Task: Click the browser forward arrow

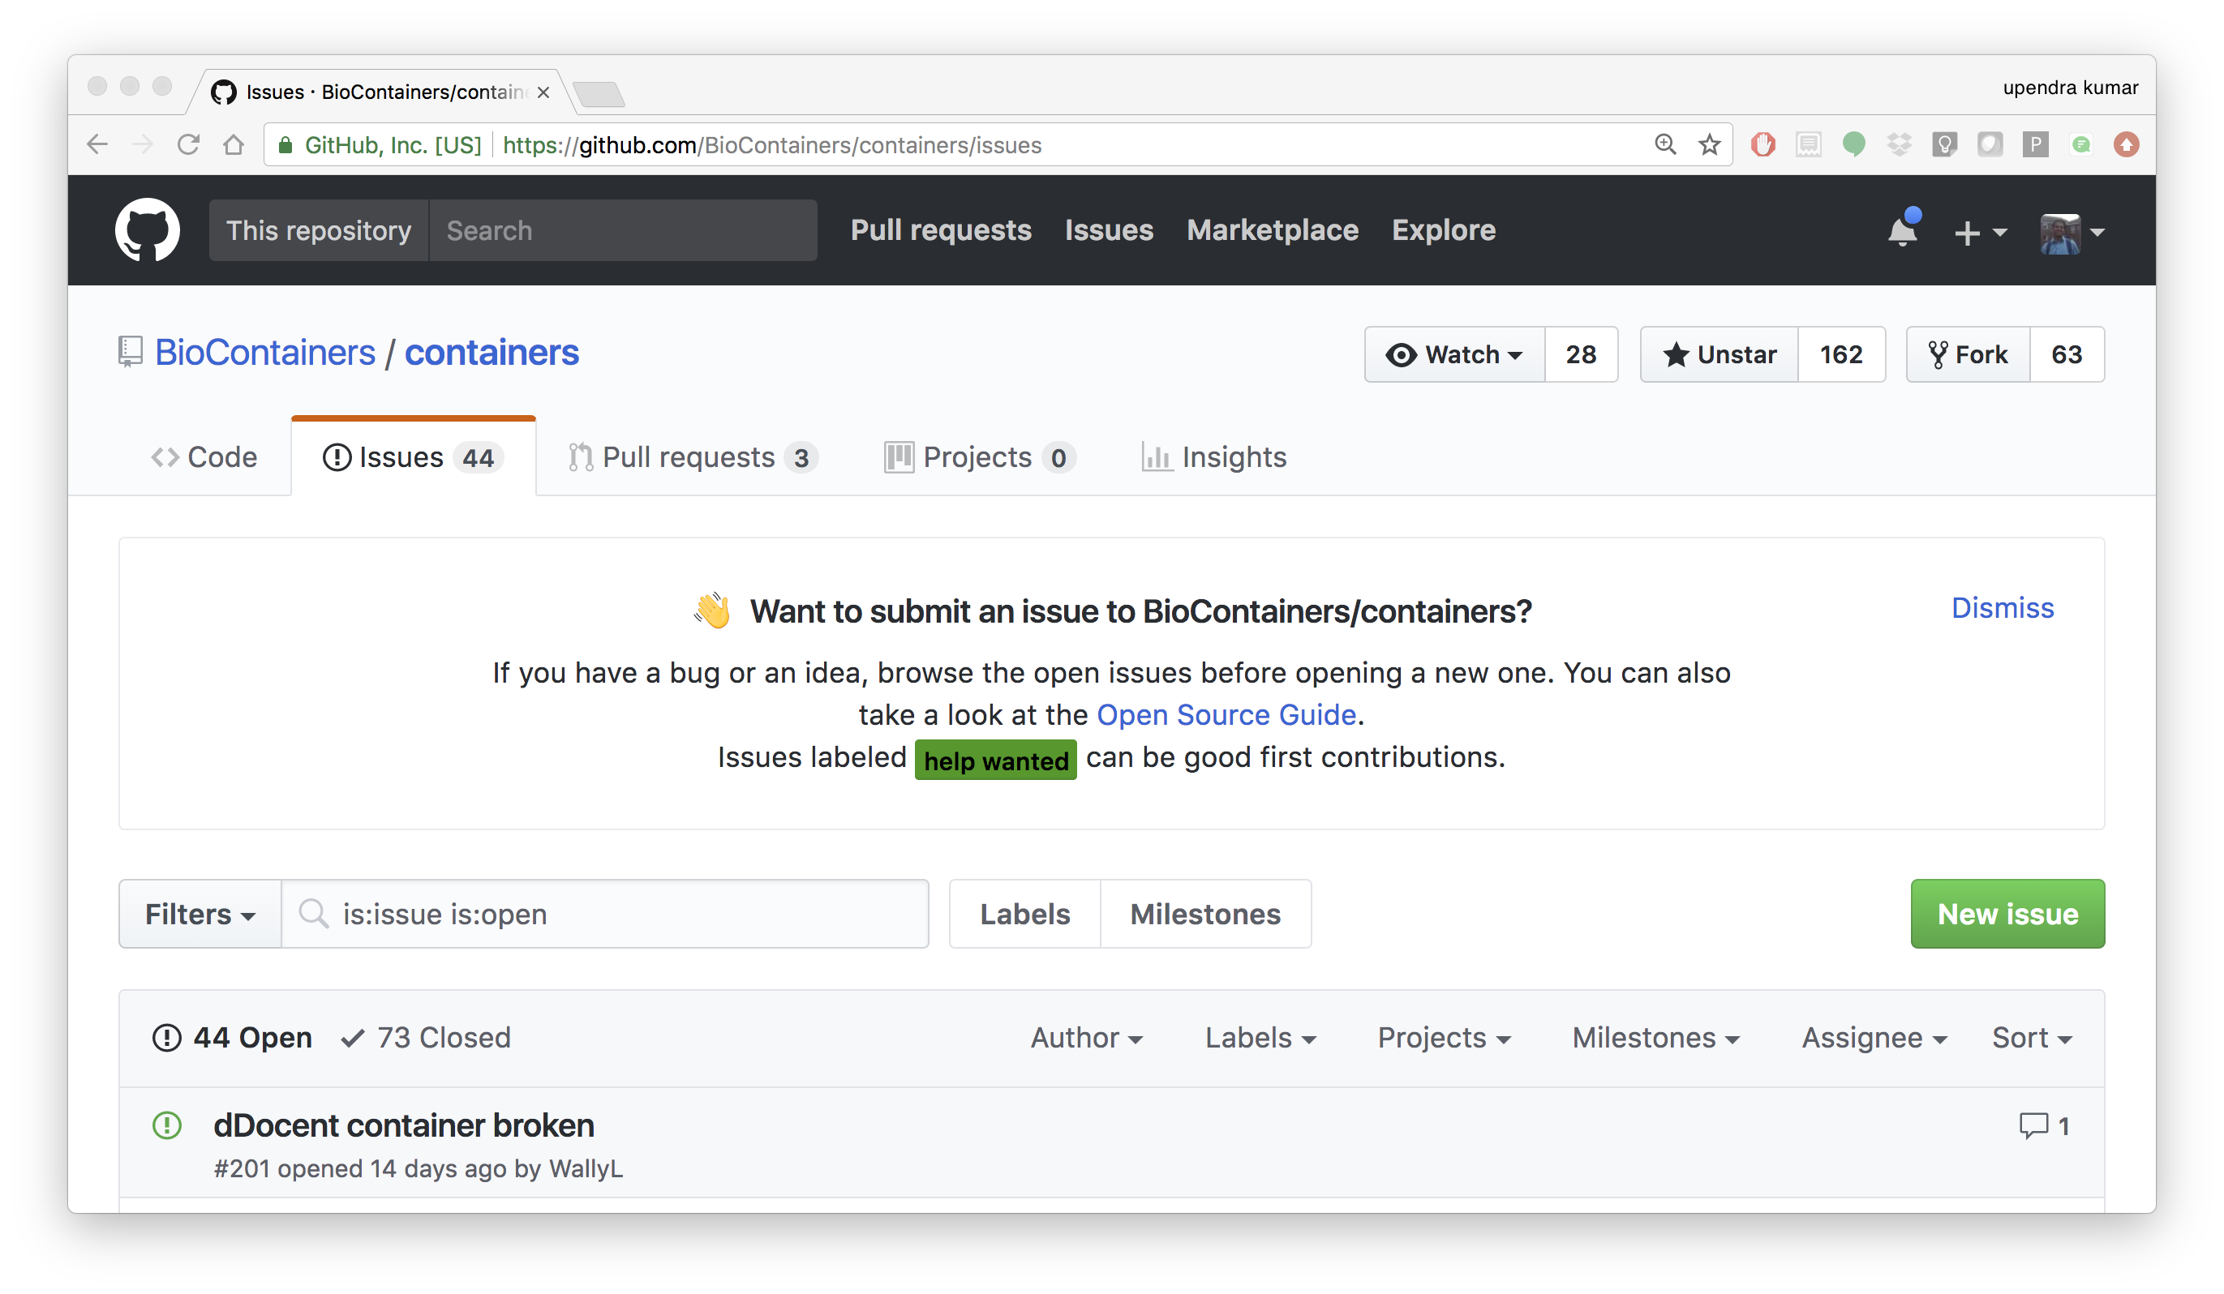Action: [142, 144]
